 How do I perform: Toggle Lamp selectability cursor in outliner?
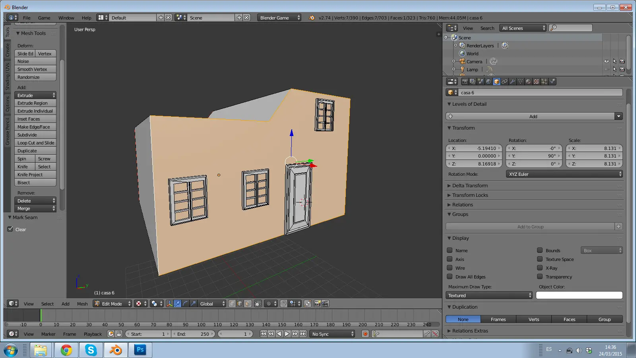click(x=615, y=69)
